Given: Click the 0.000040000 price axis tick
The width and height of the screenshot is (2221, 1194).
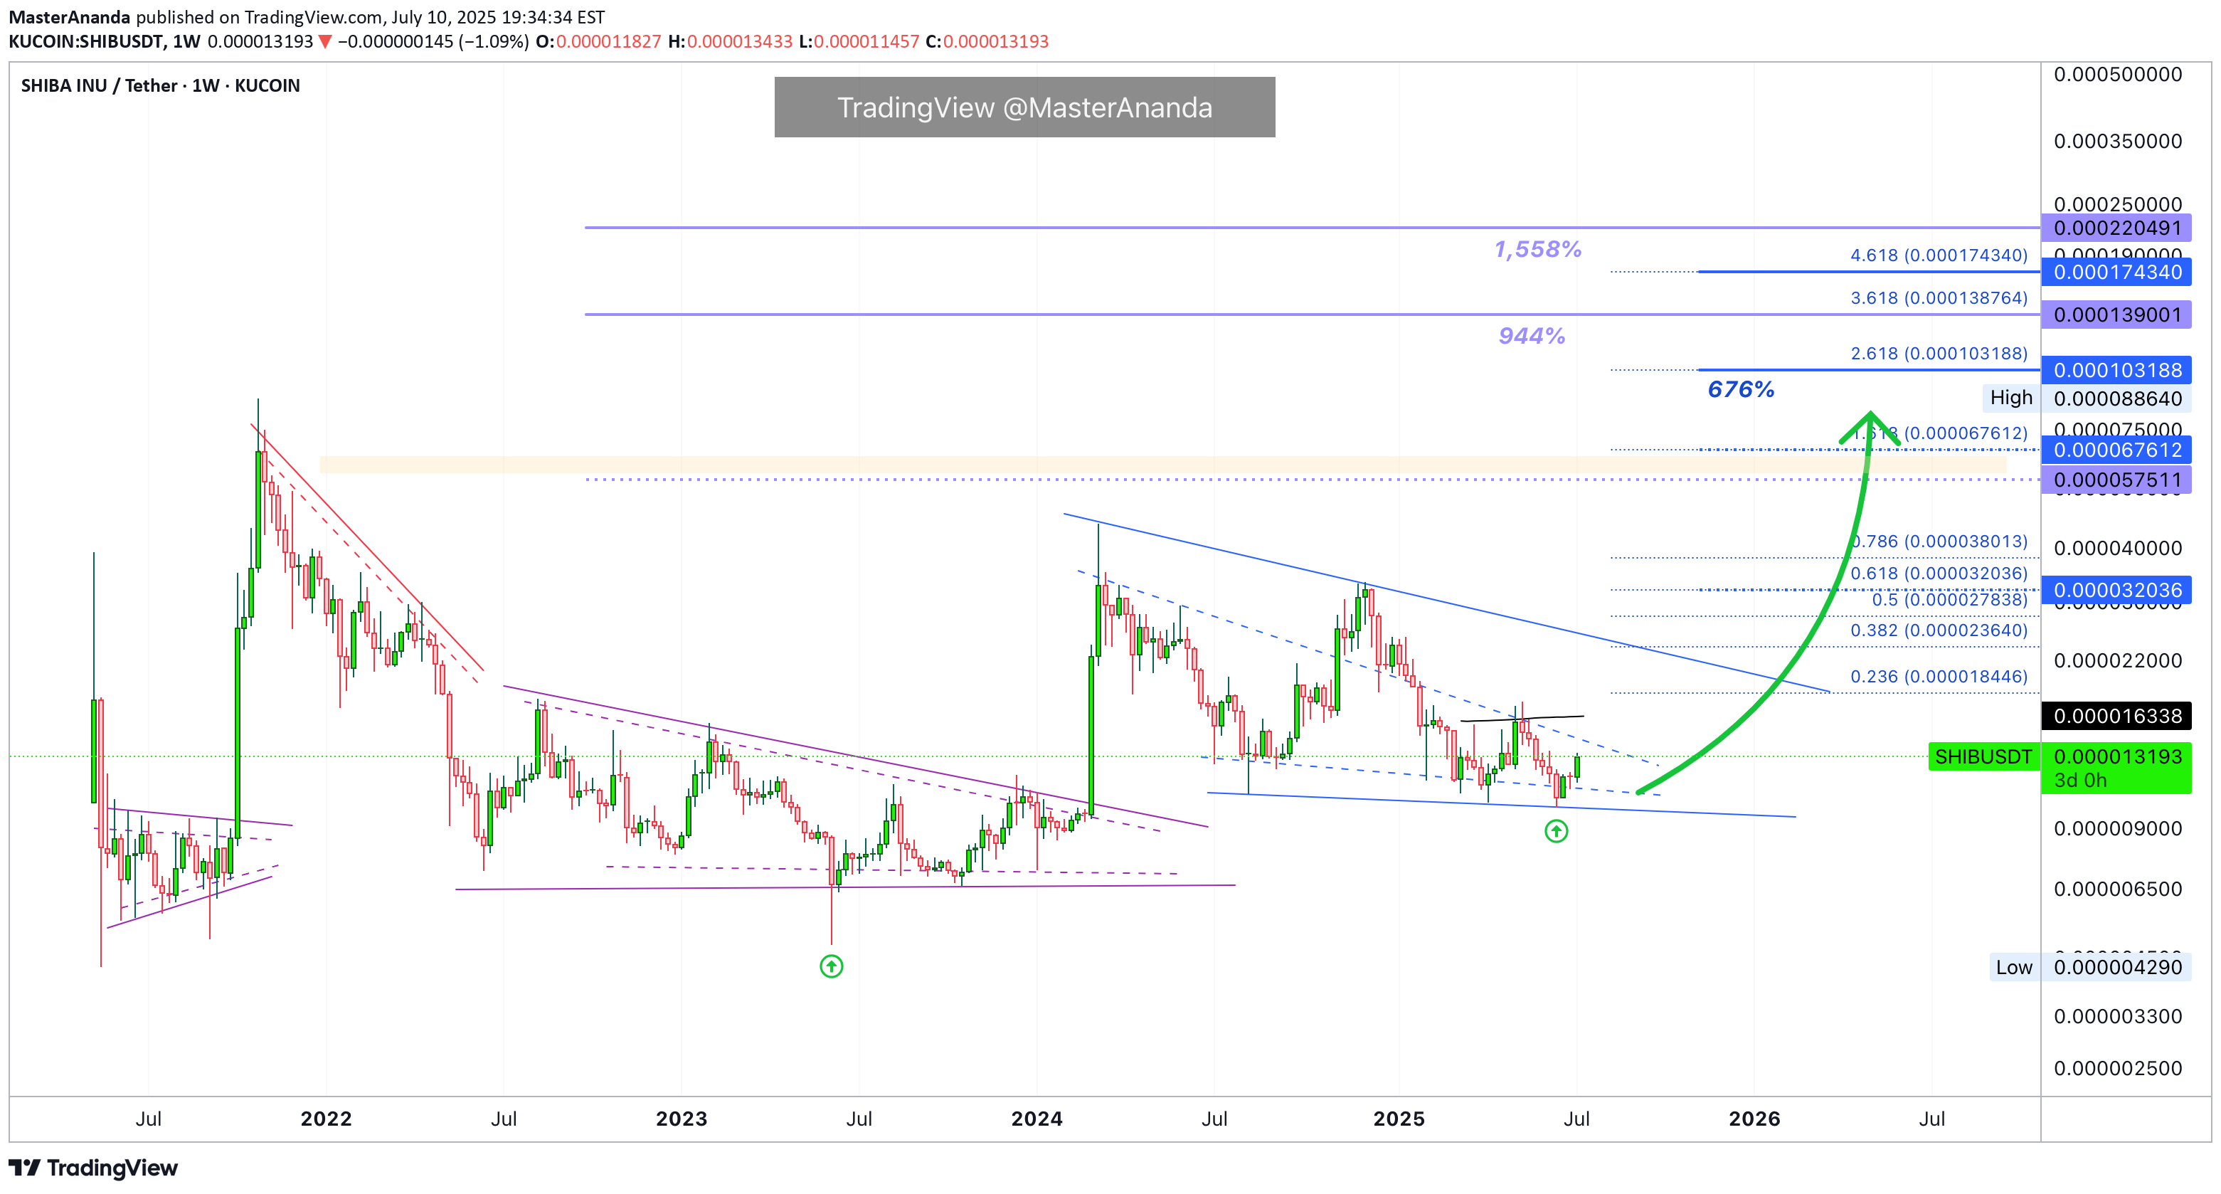Looking at the screenshot, I should (2118, 549).
